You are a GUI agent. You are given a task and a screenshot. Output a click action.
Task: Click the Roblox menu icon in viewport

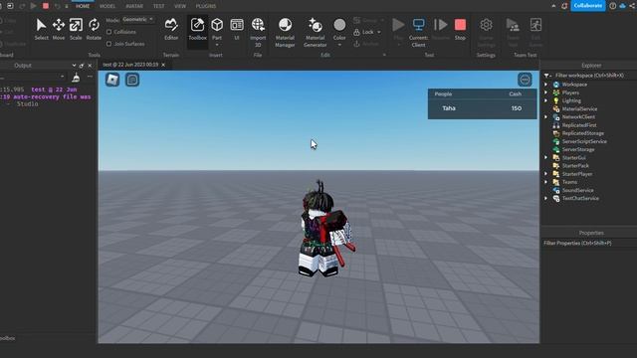coord(112,80)
